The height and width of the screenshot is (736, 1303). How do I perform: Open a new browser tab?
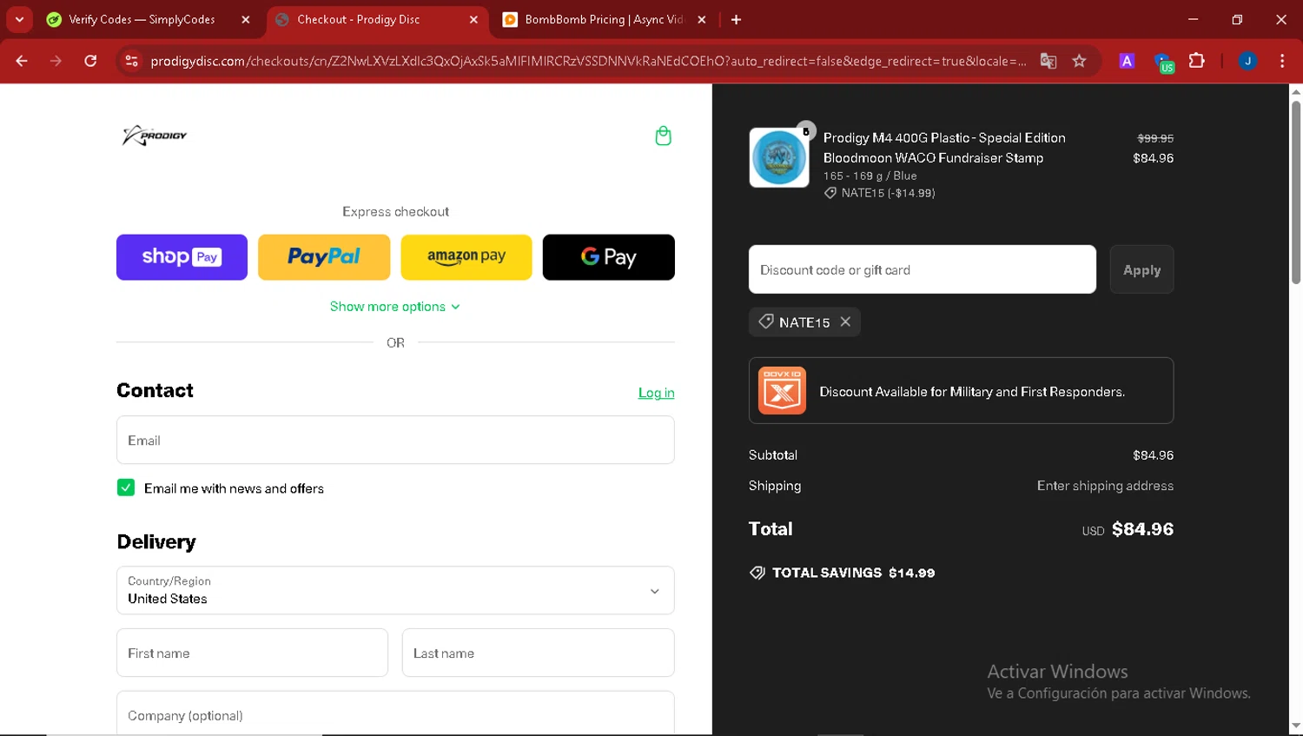(736, 19)
